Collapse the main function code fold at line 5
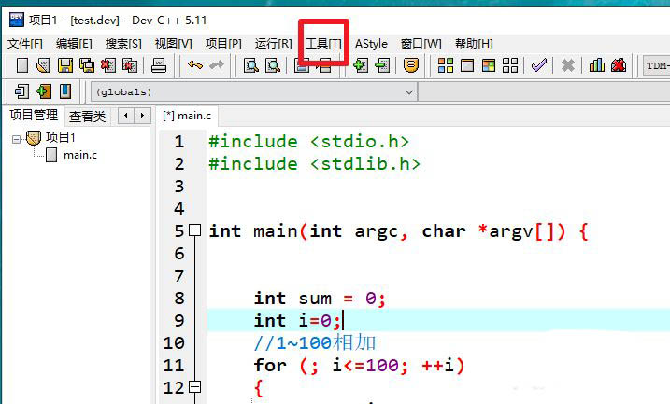Viewport: 670px width, 404px height. click(x=194, y=230)
